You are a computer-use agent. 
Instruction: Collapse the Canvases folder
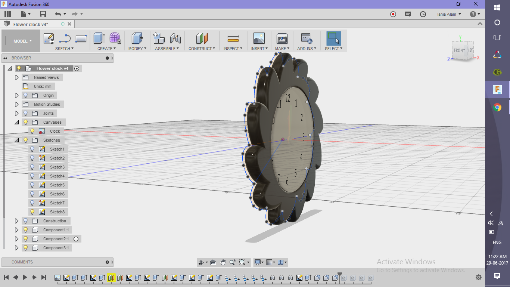(16, 122)
